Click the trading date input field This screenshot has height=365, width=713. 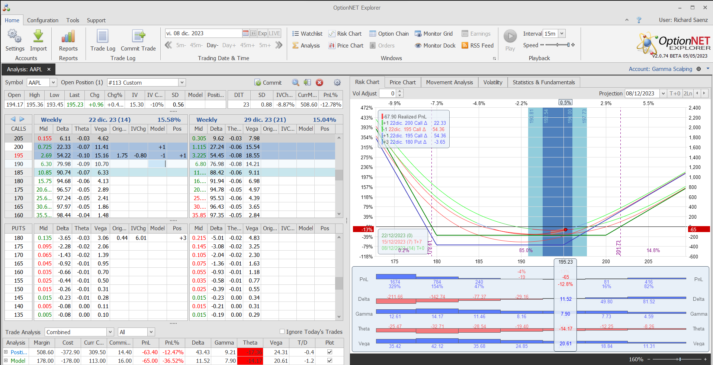click(x=203, y=33)
